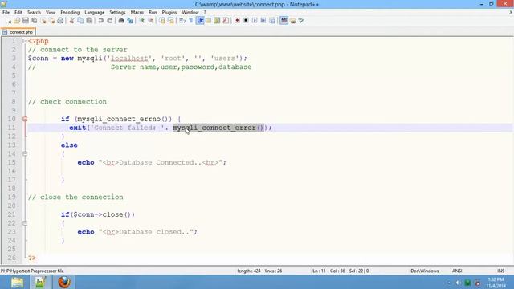The image size is (514, 289).
Task: Click the selected mysqli_connect_error() text
Action: [x=218, y=128]
